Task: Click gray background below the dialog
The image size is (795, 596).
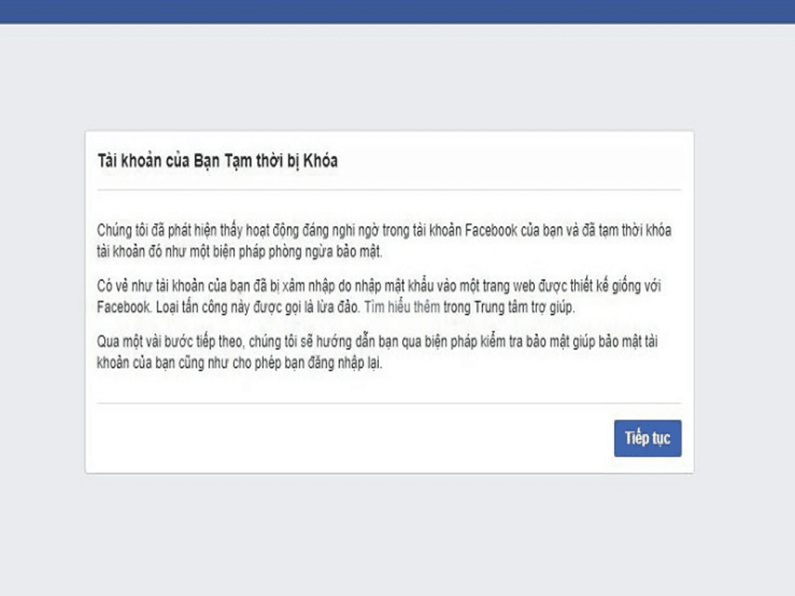Action: 388,535
